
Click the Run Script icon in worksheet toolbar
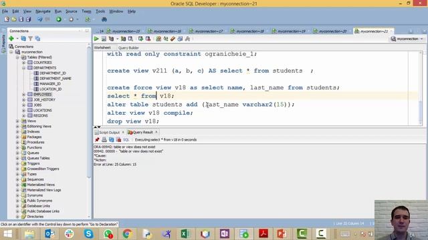(x=104, y=39)
